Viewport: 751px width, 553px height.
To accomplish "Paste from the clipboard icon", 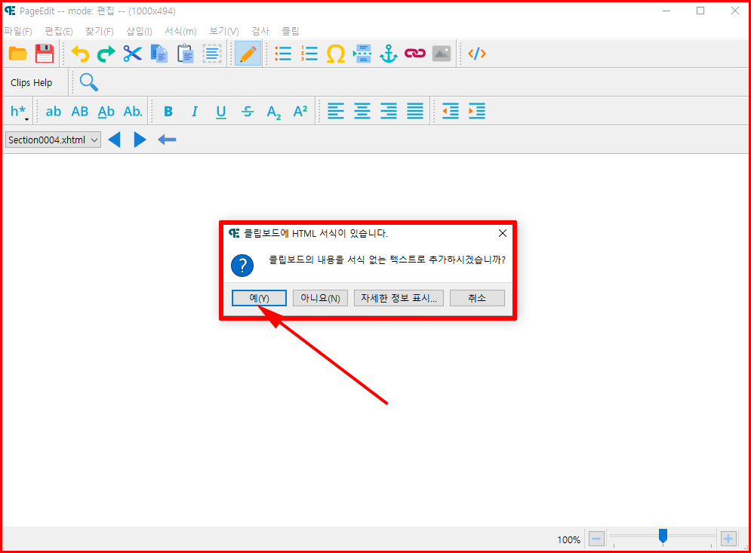I will (186, 54).
